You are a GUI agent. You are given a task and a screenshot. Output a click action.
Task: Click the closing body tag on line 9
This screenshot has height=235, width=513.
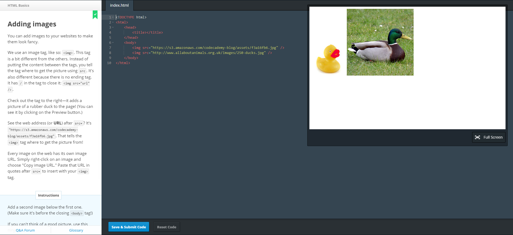tap(131, 58)
